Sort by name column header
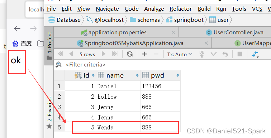This screenshot has height=138, width=271. (x=118, y=75)
